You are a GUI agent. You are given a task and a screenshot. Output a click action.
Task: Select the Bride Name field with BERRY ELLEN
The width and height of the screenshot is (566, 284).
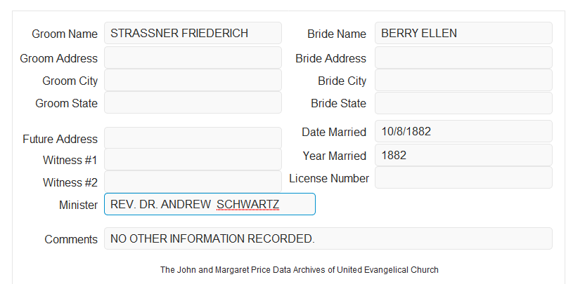[x=463, y=33]
